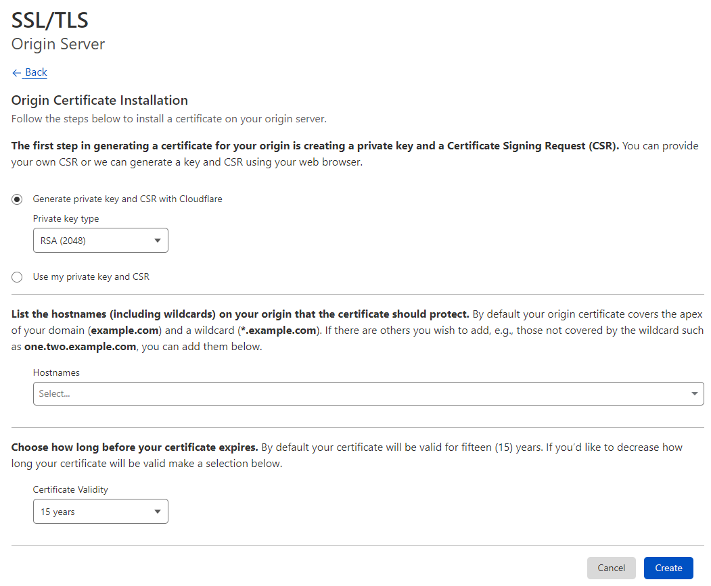
Task: Click the blue Create button
Action: (668, 568)
